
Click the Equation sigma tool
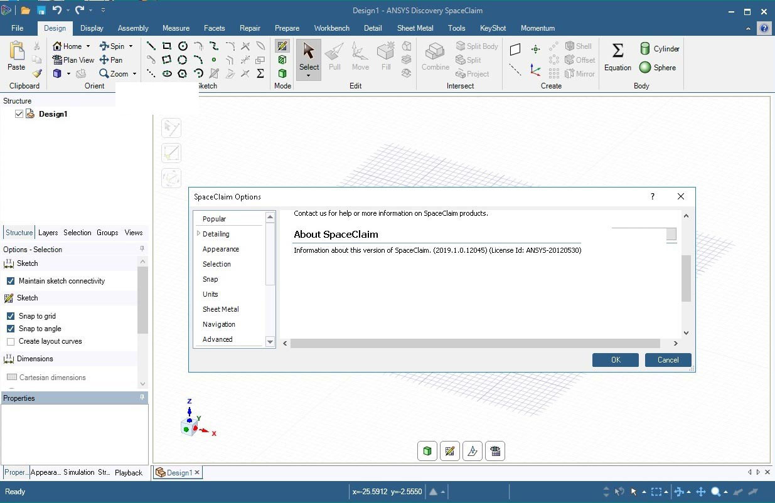pyautogui.click(x=617, y=56)
